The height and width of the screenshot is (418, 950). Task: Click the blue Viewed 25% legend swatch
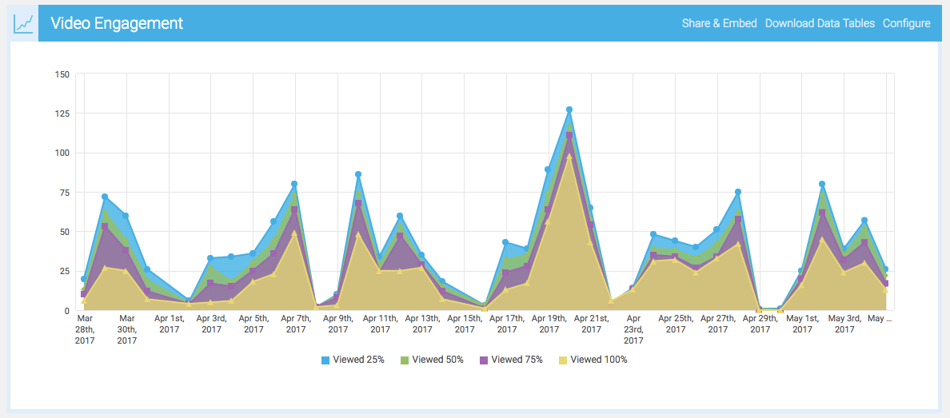pos(325,360)
